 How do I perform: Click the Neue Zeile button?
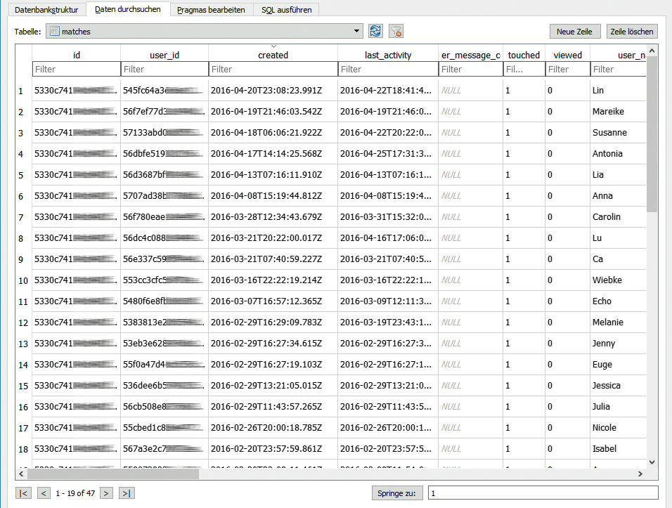pyautogui.click(x=574, y=32)
